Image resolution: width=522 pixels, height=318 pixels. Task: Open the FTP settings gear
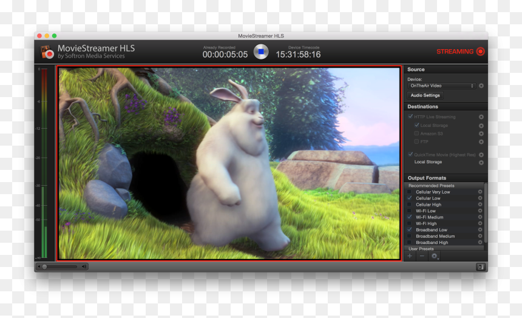[x=481, y=142]
